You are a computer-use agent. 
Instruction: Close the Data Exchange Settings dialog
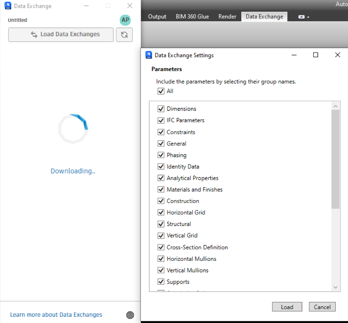click(x=337, y=55)
